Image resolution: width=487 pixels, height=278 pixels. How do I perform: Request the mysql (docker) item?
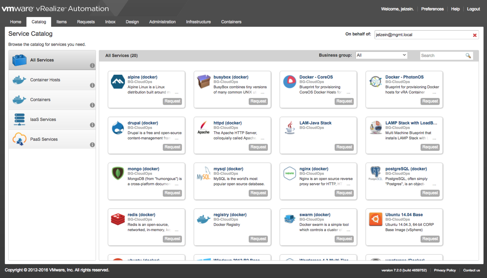point(258,193)
